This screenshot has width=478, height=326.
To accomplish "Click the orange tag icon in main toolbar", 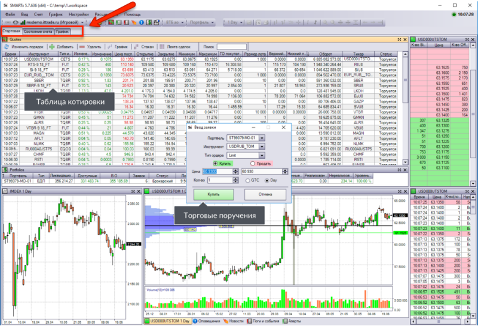I will 134,22.
